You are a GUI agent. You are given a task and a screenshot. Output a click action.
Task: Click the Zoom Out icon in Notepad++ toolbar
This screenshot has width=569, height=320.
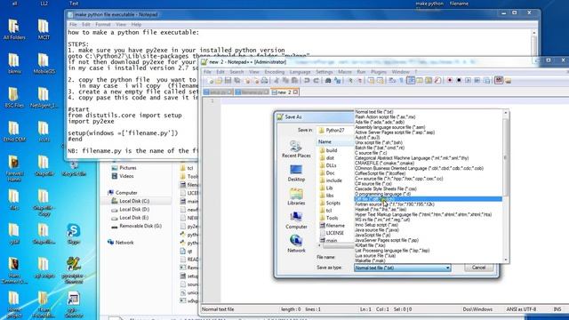(x=360, y=81)
